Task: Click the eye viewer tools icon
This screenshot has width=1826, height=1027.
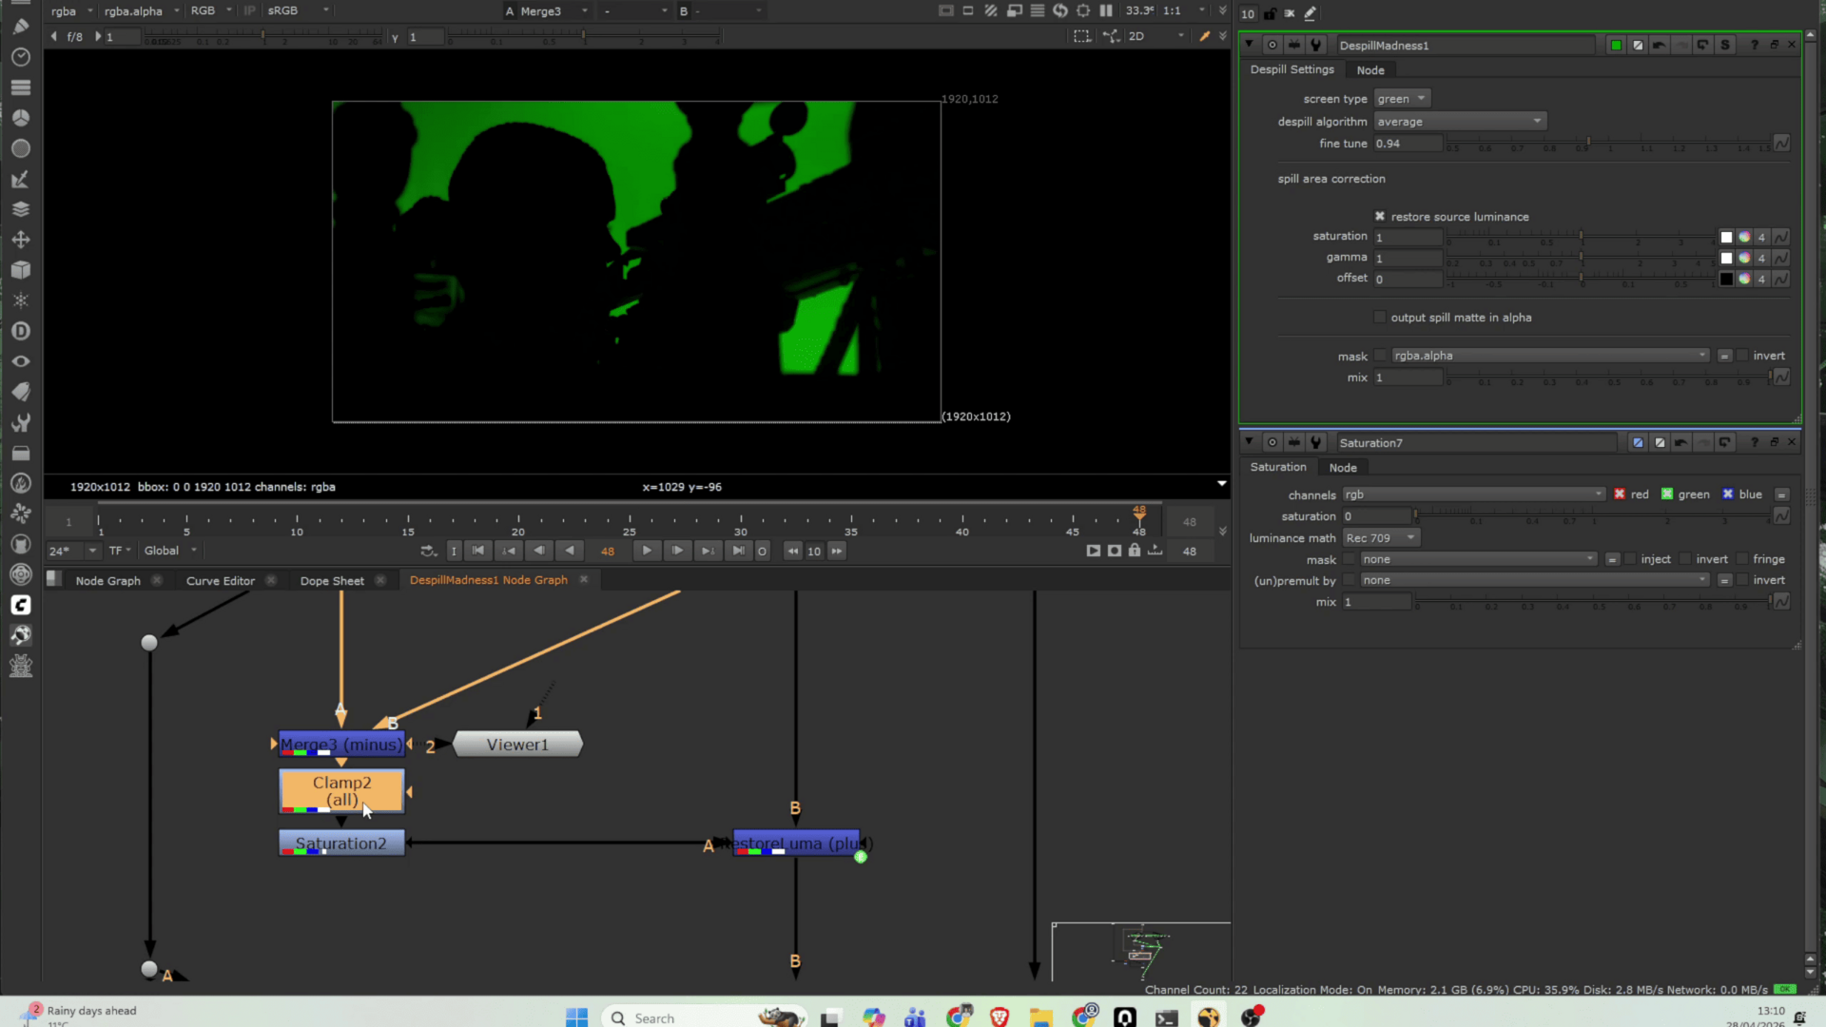Action: (x=20, y=361)
